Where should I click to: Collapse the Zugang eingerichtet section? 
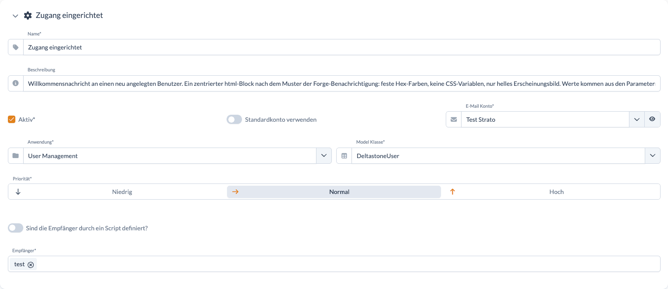click(x=15, y=16)
